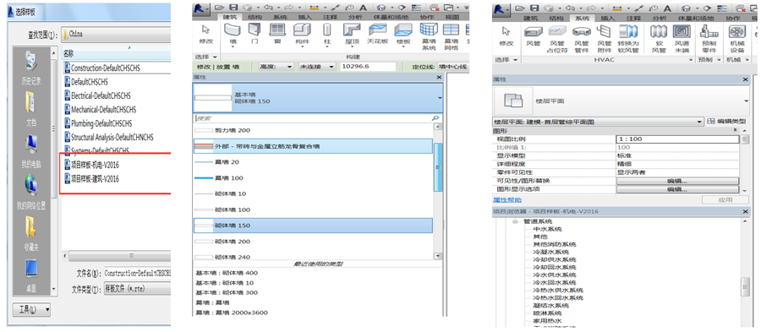Select the 构件 (Component) tool icon
The image size is (761, 332).
tap(302, 30)
